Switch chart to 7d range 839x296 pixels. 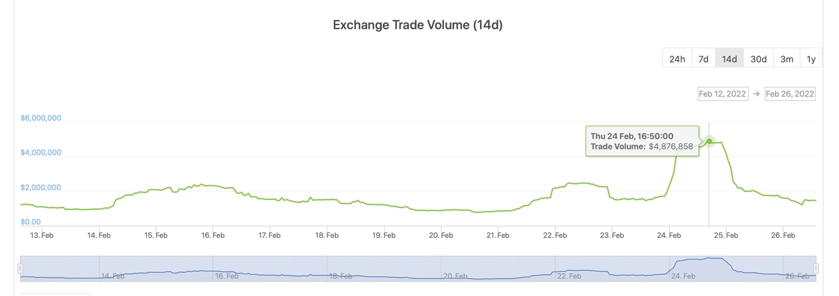[703, 58]
